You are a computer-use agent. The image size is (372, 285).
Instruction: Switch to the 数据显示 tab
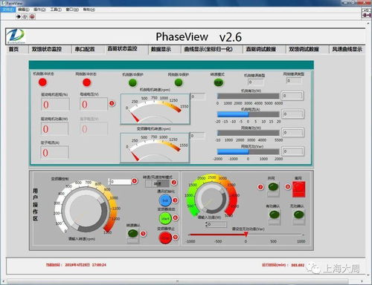click(x=161, y=49)
